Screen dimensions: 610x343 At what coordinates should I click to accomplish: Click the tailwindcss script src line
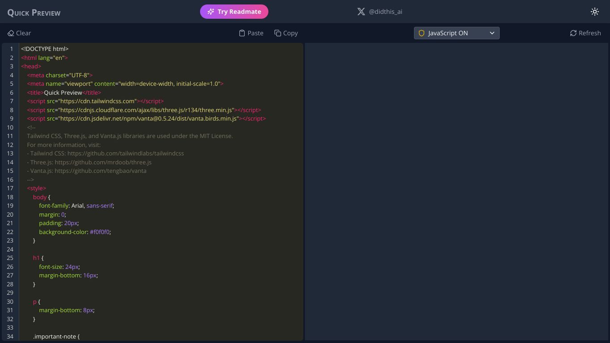(95, 101)
